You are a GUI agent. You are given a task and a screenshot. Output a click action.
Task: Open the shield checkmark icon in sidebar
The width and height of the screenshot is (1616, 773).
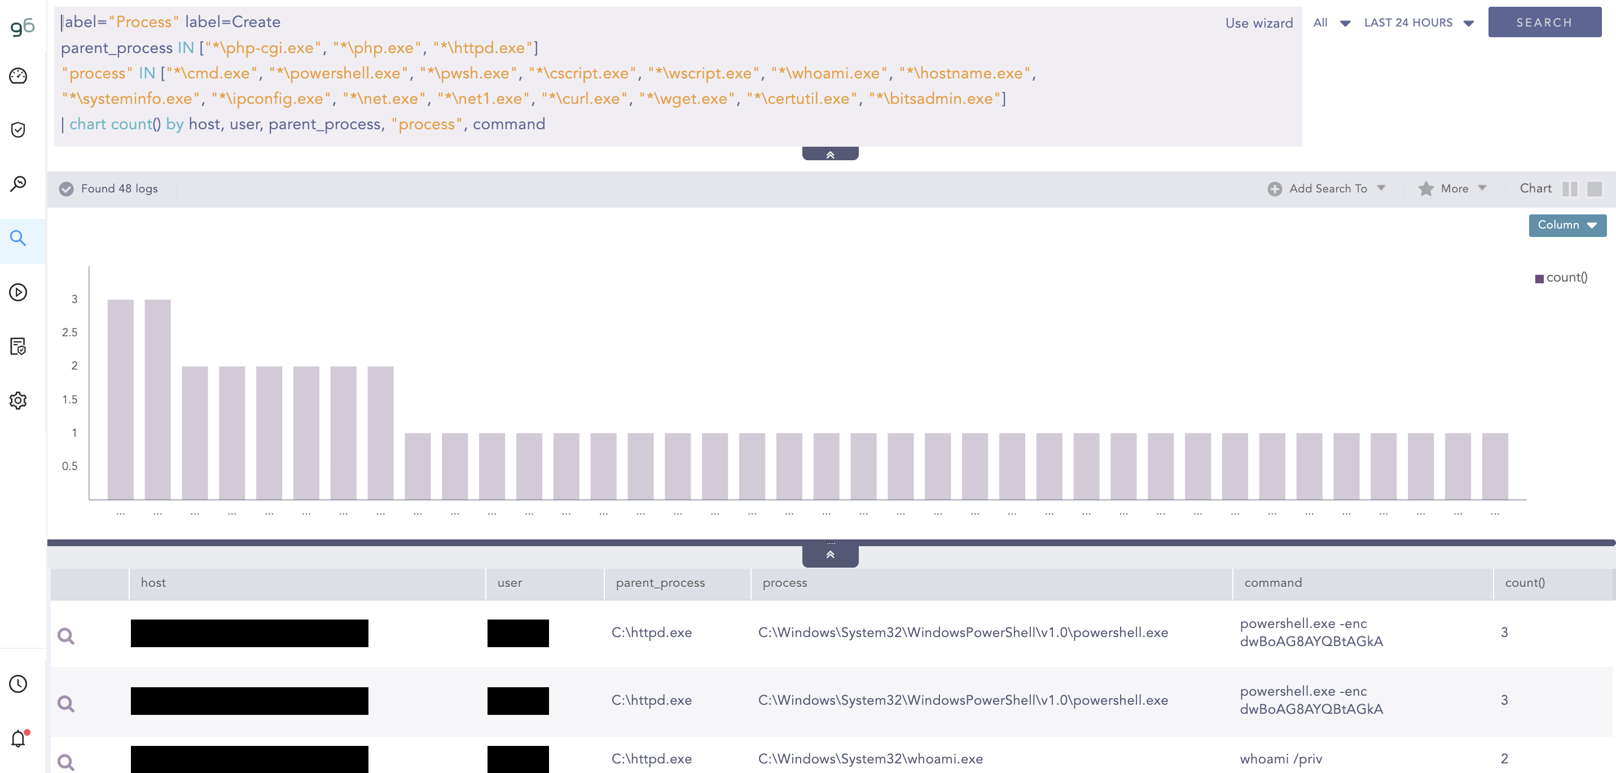[18, 130]
